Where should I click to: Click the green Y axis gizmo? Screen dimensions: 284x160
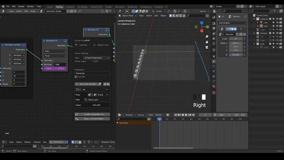[207, 27]
